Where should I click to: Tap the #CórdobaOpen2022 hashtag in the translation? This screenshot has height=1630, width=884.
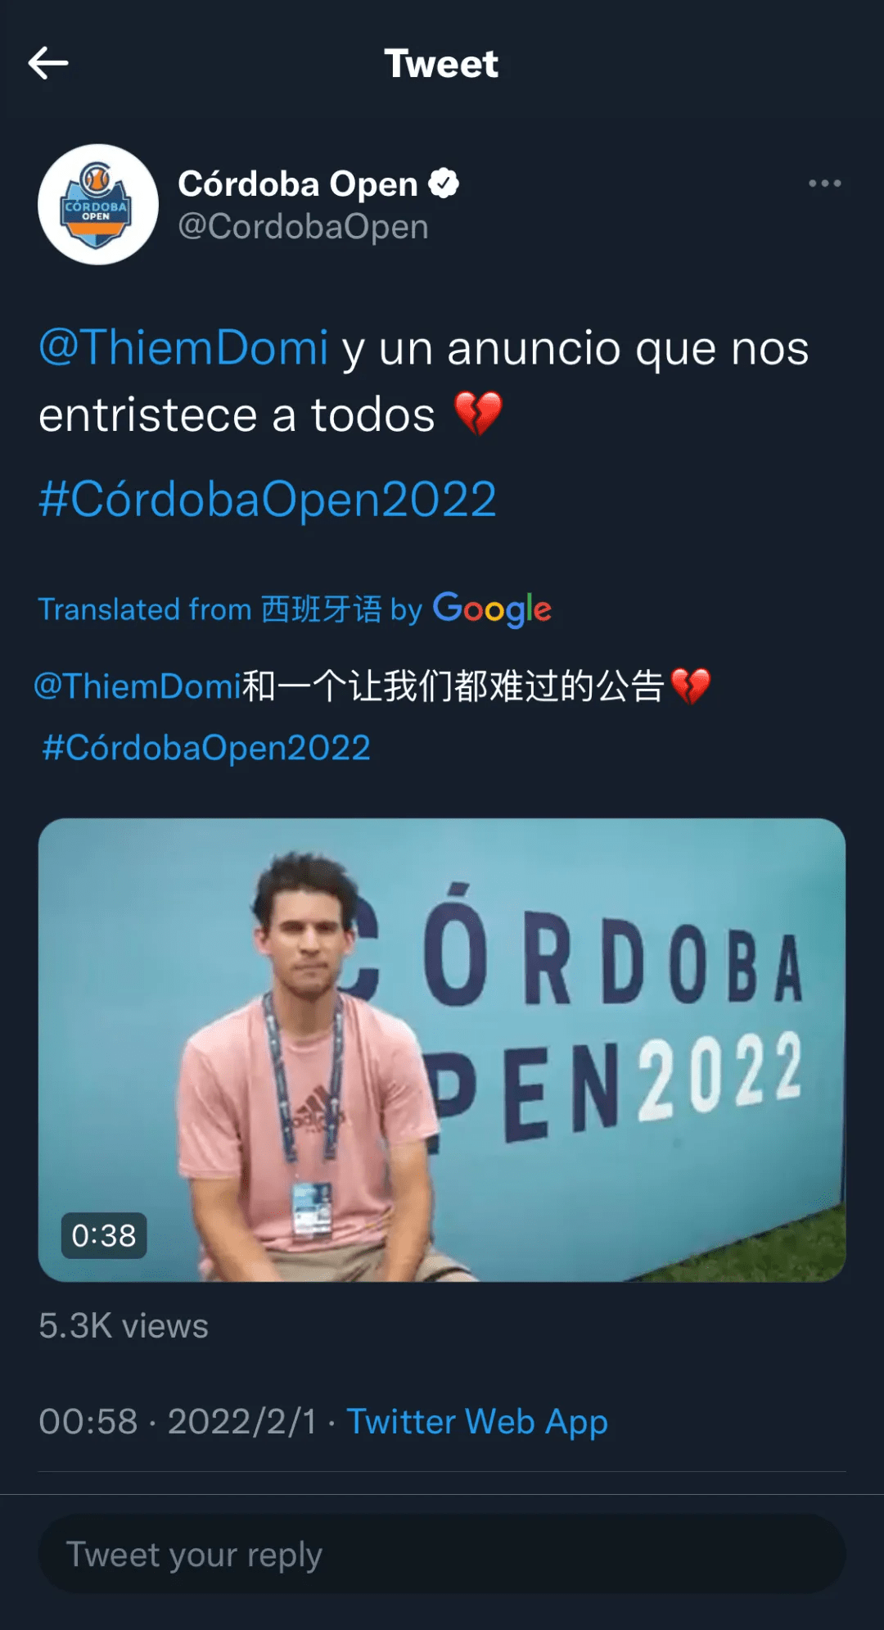206,748
